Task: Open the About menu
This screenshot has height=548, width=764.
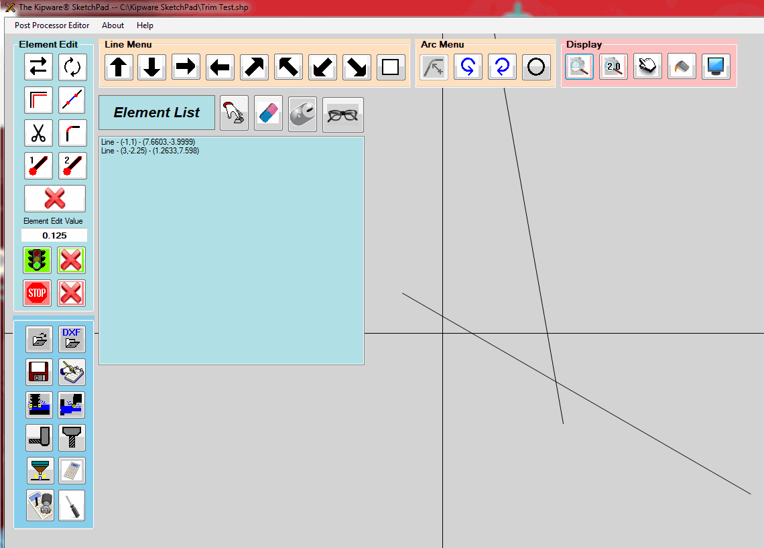Action: point(113,25)
